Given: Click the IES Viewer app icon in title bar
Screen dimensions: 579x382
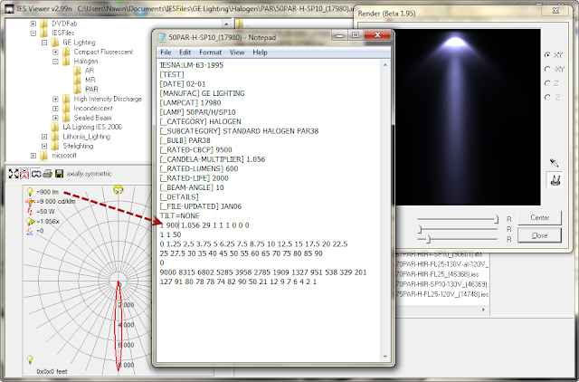Looking at the screenshot, I should coord(10,8).
